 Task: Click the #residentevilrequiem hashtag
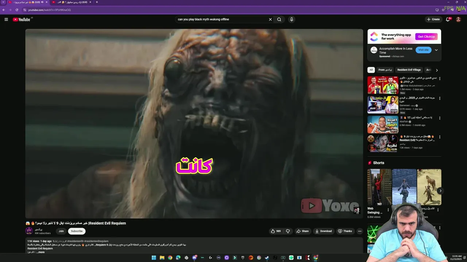tap(96, 241)
